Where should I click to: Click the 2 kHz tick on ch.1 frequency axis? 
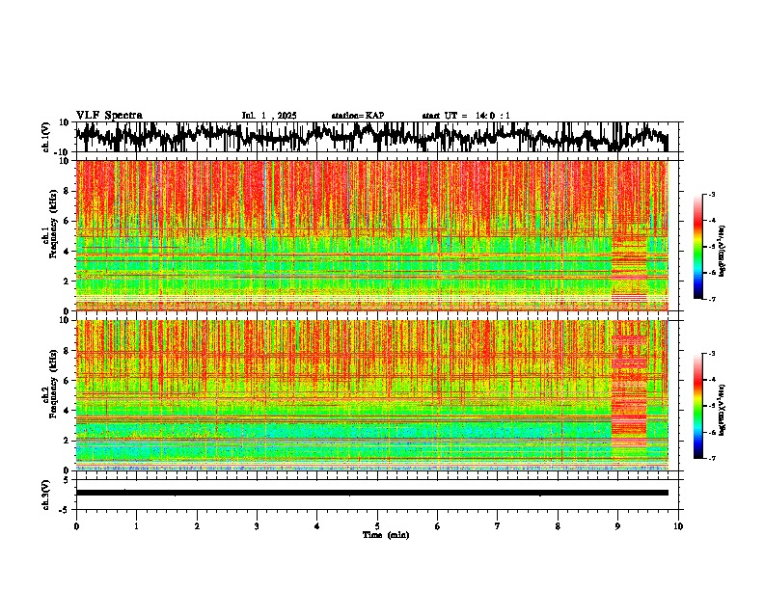point(67,282)
